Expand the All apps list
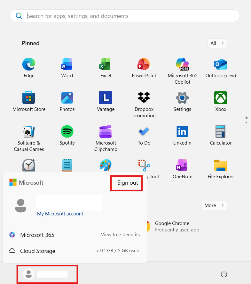This screenshot has width=251, height=284. coord(217,43)
